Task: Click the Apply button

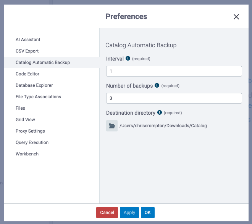Action: pos(129,213)
